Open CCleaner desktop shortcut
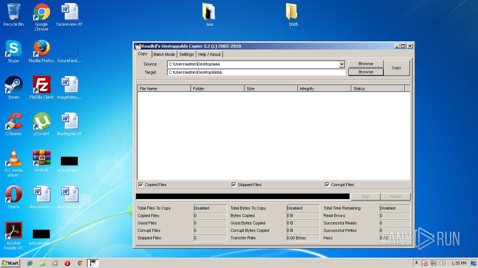 13,124
